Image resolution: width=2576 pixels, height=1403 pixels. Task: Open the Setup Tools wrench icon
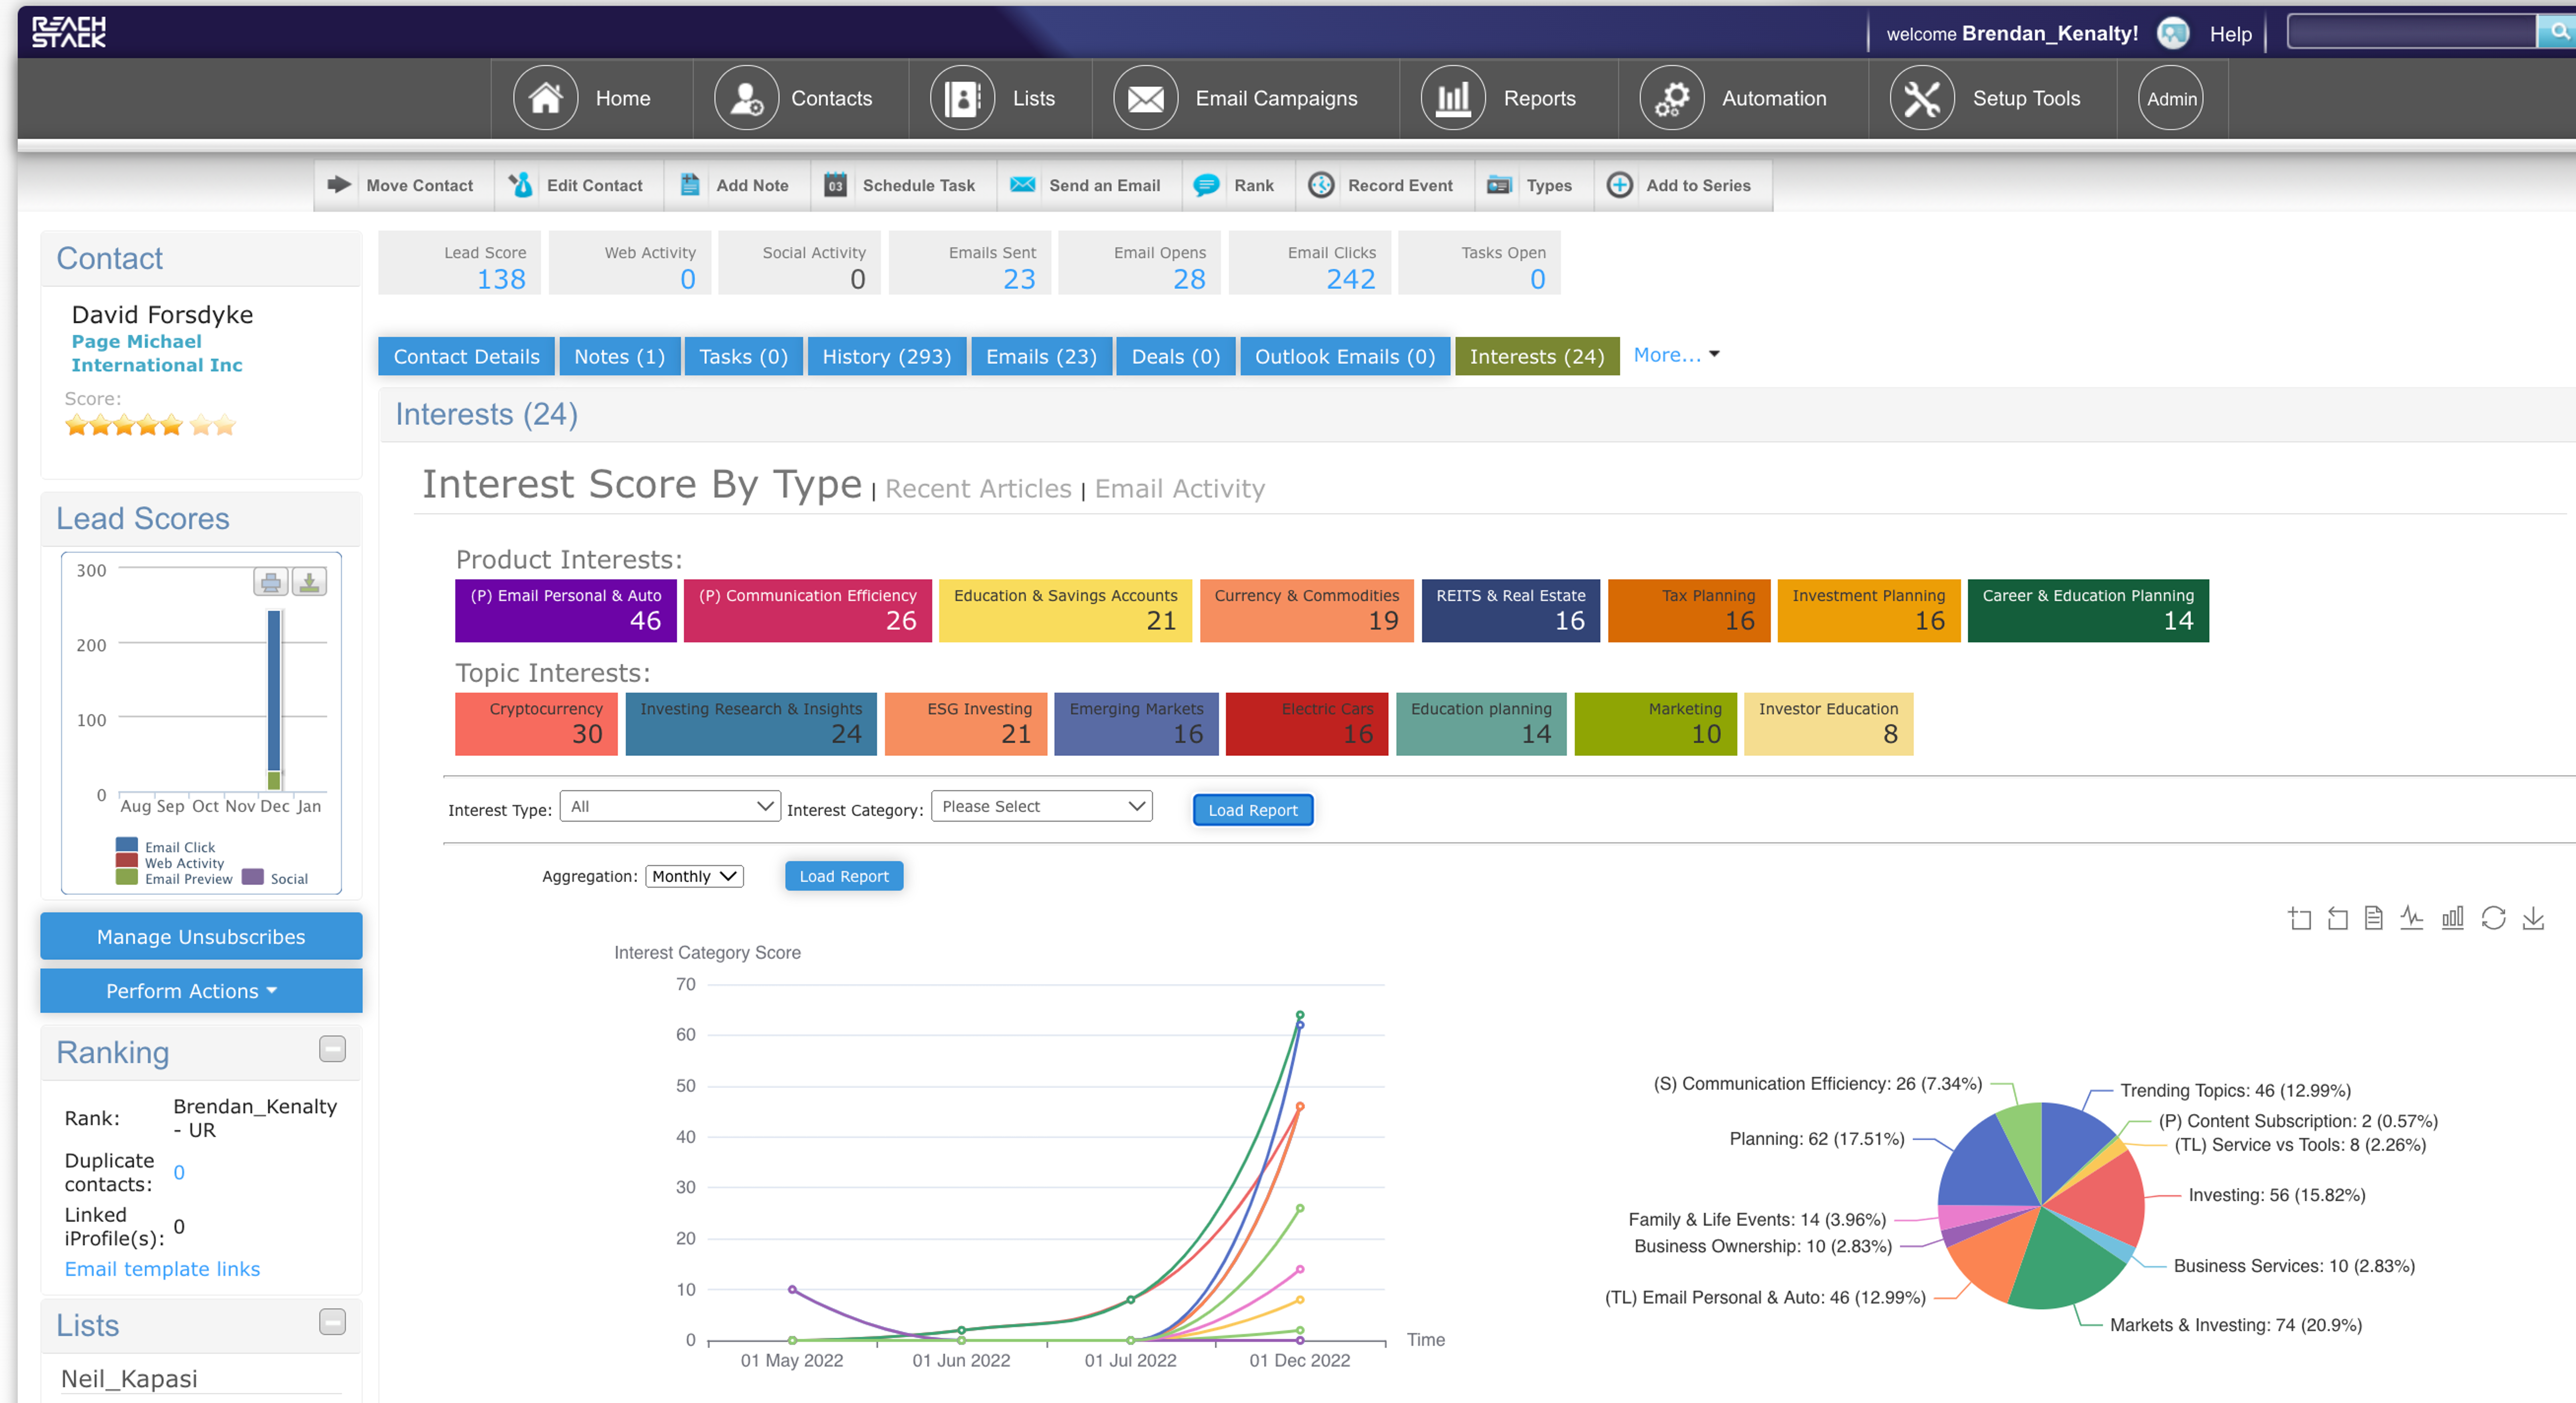point(1922,98)
